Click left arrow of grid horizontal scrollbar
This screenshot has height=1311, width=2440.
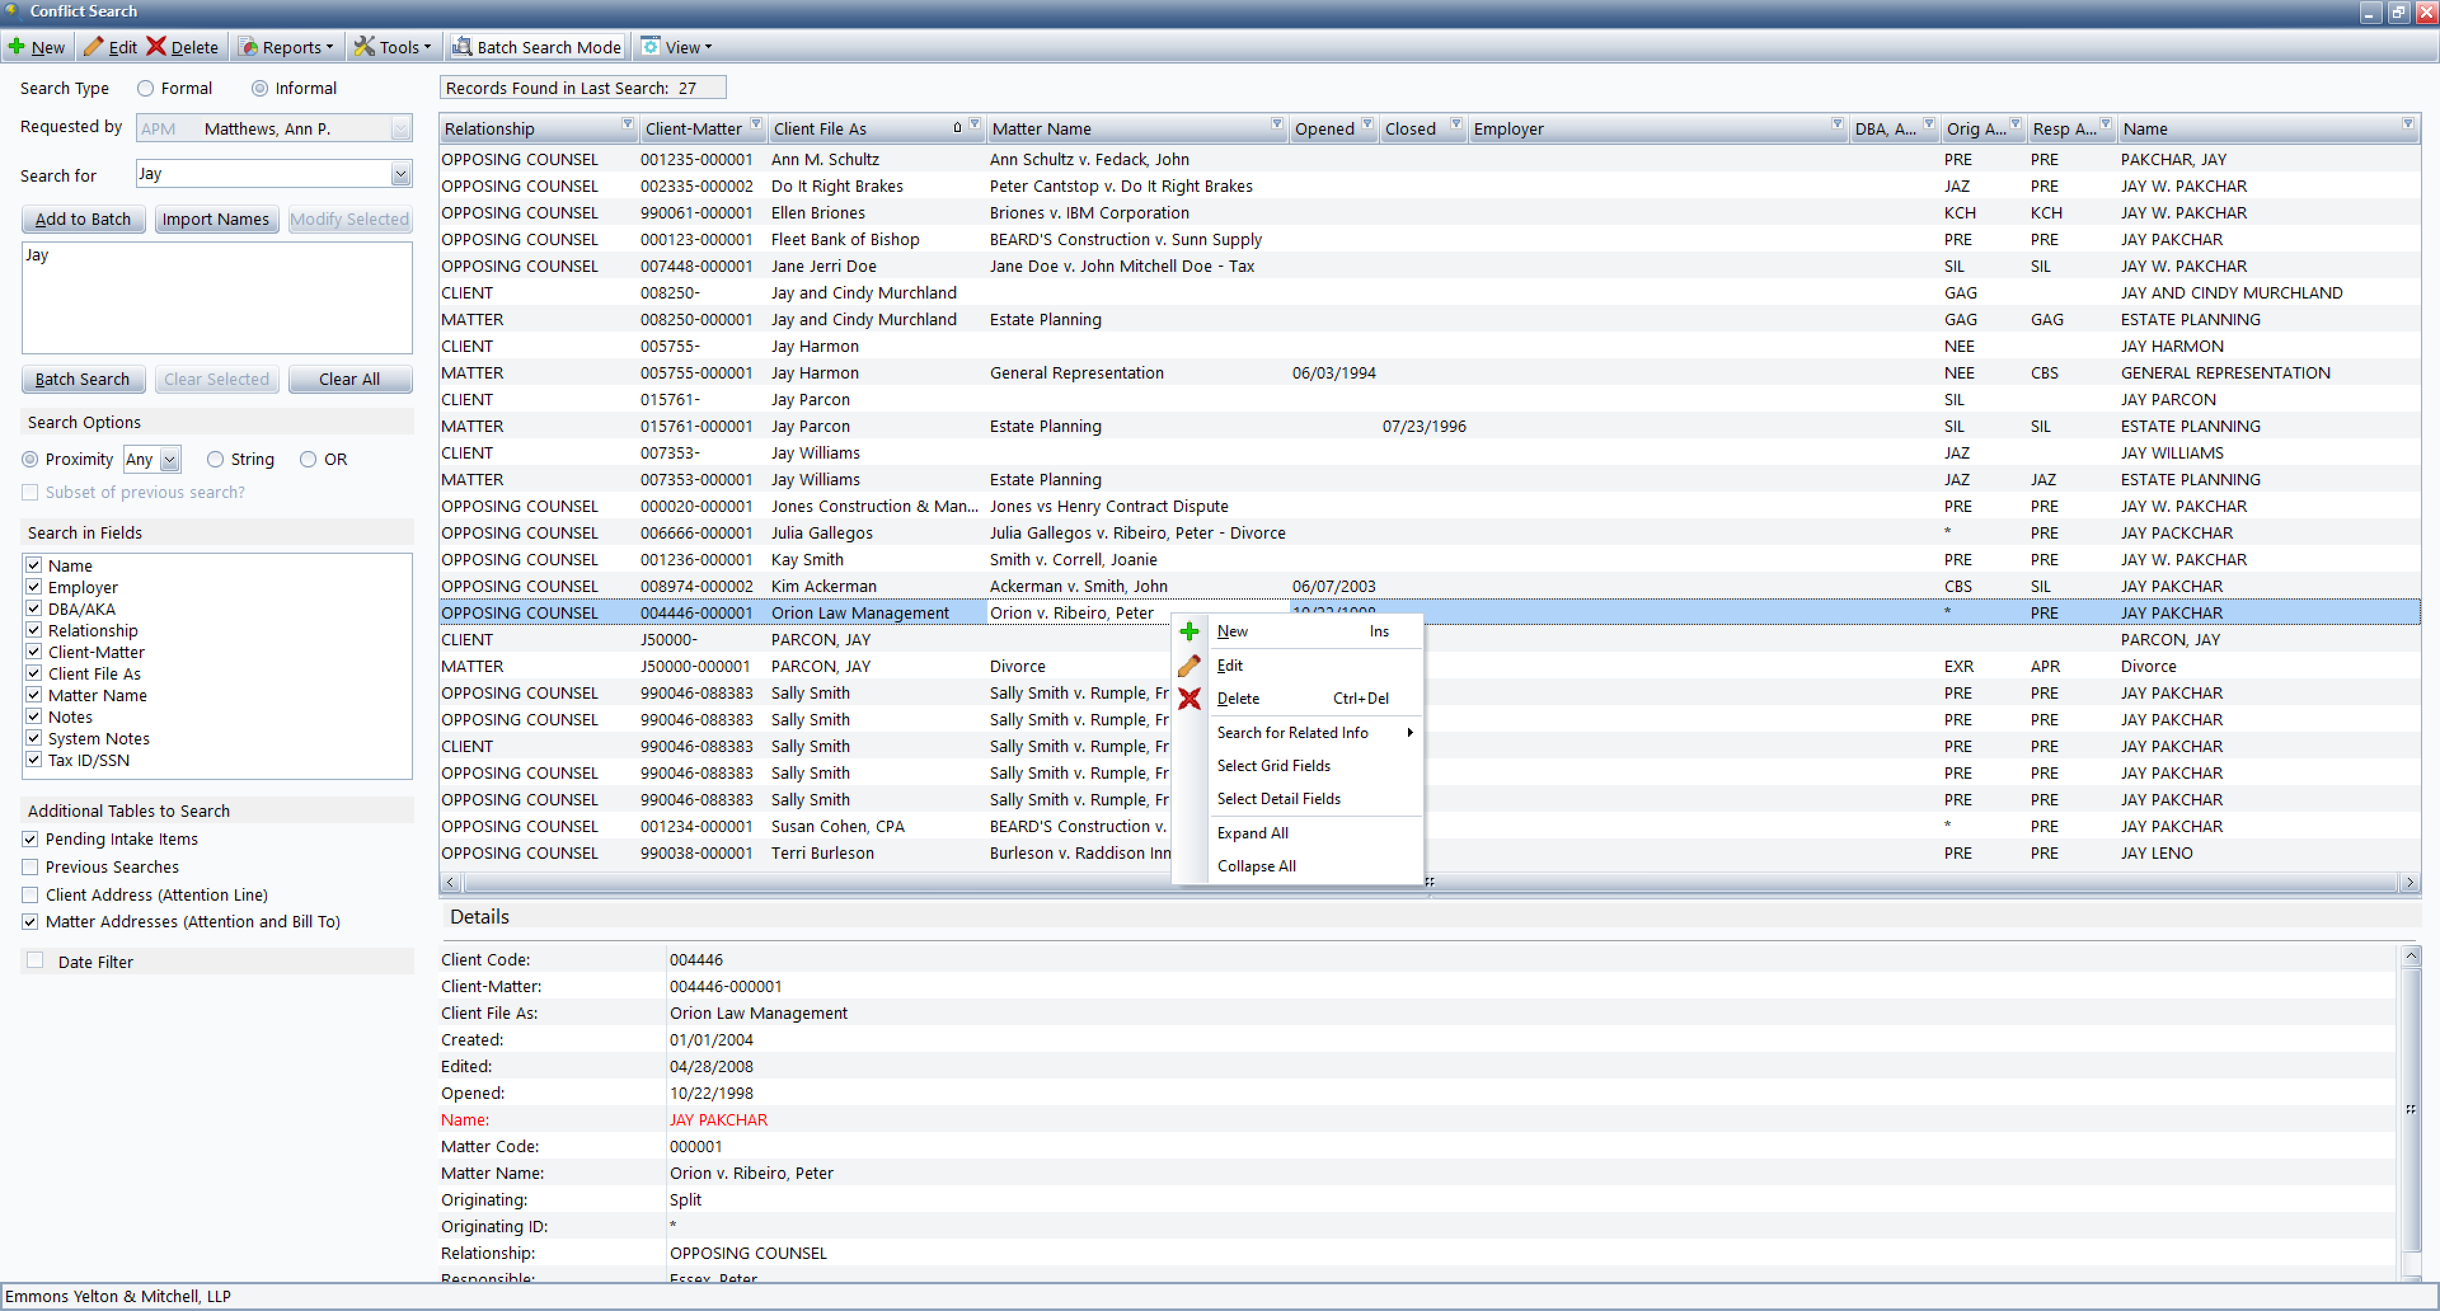(x=451, y=882)
